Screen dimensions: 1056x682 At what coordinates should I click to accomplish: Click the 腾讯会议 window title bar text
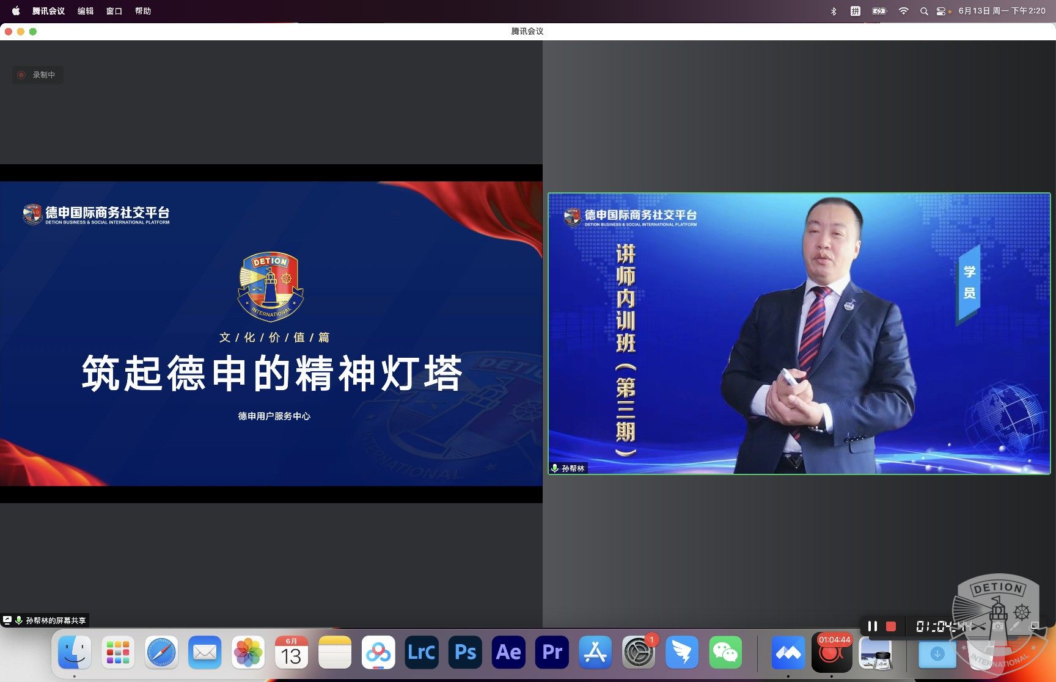pos(527,31)
